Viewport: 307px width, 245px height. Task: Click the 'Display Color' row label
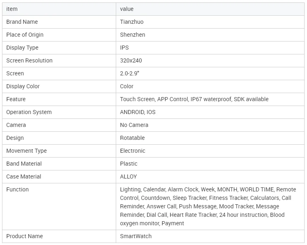(x=23, y=86)
